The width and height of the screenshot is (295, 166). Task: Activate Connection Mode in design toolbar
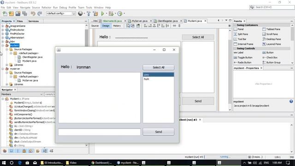point(133,26)
